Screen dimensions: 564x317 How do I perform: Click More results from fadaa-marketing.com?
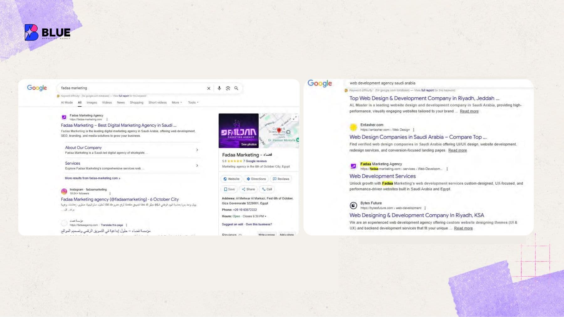[x=92, y=178]
